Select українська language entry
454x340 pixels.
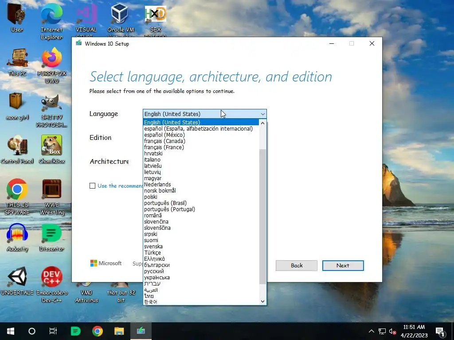(x=201, y=278)
